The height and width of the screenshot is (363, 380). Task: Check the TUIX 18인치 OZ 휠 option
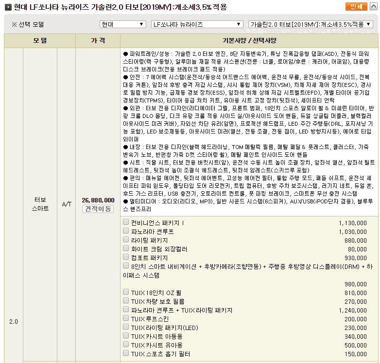[125, 292]
